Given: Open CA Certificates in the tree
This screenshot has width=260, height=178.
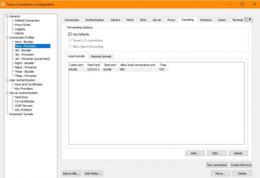Looking at the screenshot, I should pos(25,101).
